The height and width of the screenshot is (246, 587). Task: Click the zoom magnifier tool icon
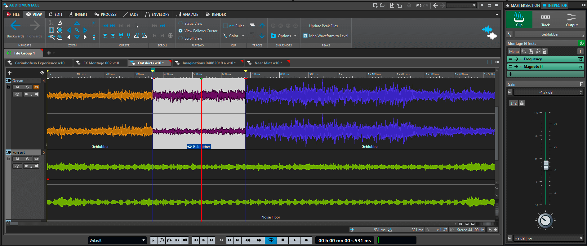pos(77,30)
